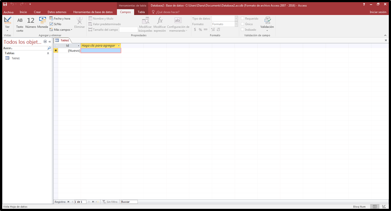This screenshot has height=211, width=391.
Task: Expand the Más campos dropdown
Action: pos(61,30)
